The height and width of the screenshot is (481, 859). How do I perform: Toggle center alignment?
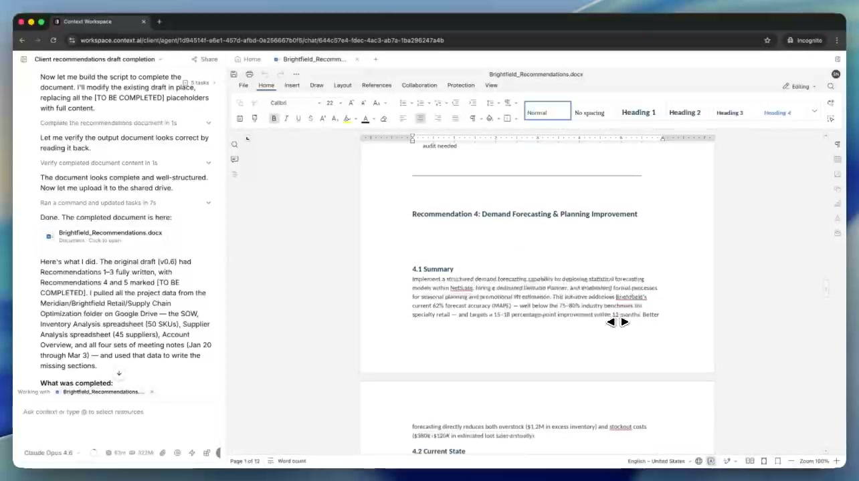(x=420, y=118)
